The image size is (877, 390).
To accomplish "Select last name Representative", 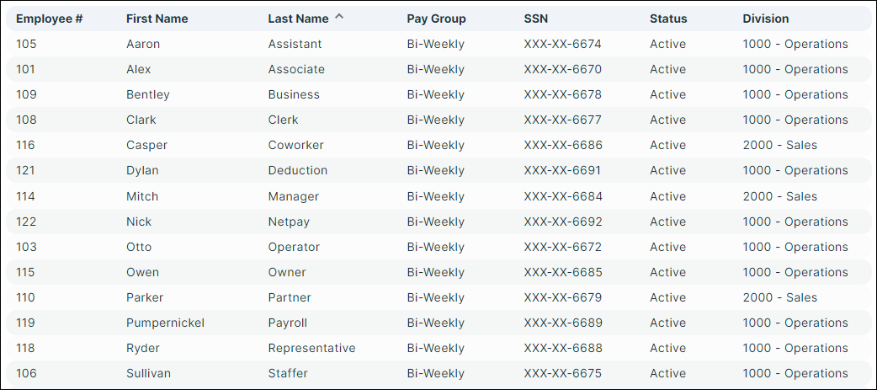I will [311, 348].
